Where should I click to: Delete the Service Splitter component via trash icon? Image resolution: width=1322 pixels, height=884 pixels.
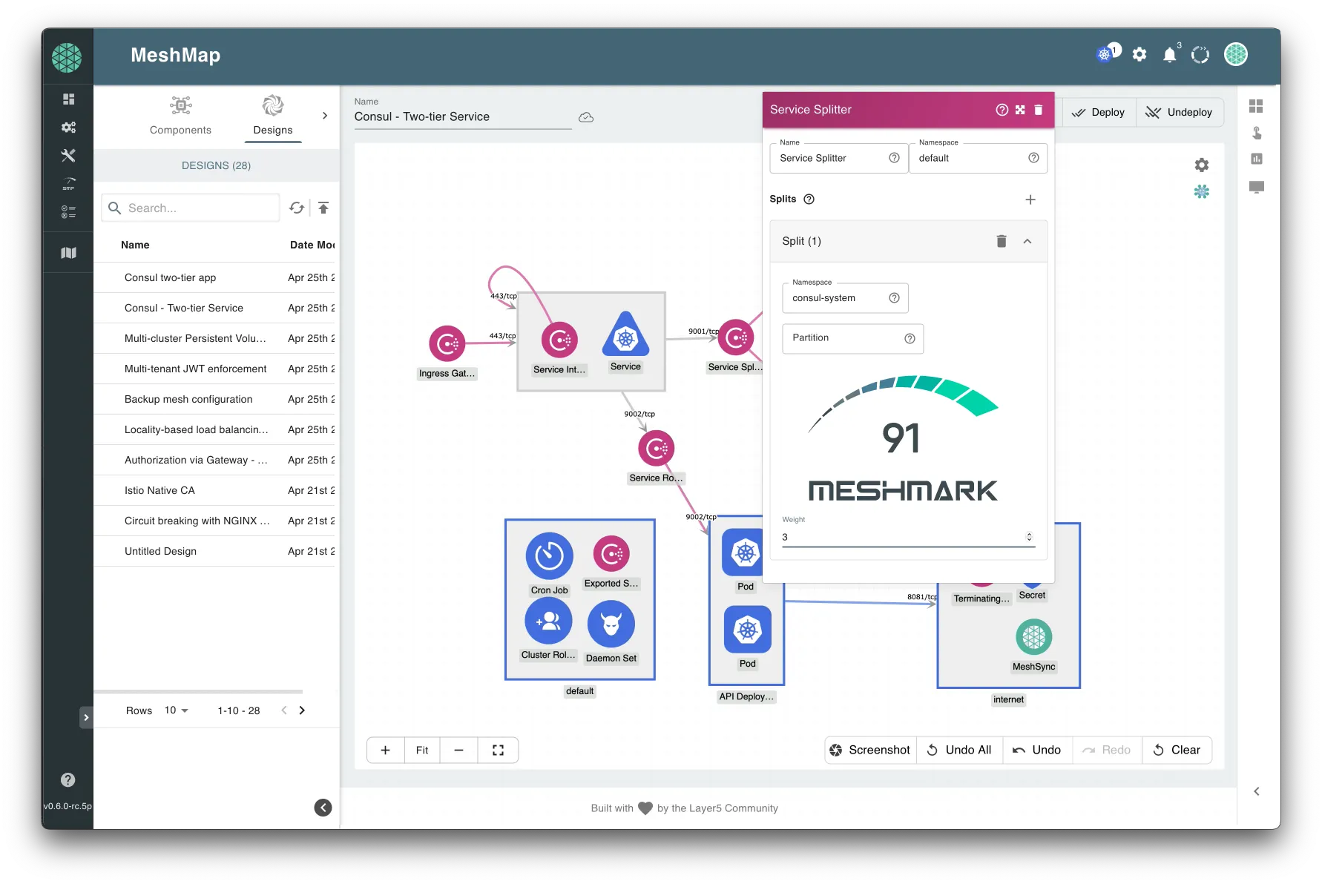[1039, 110]
